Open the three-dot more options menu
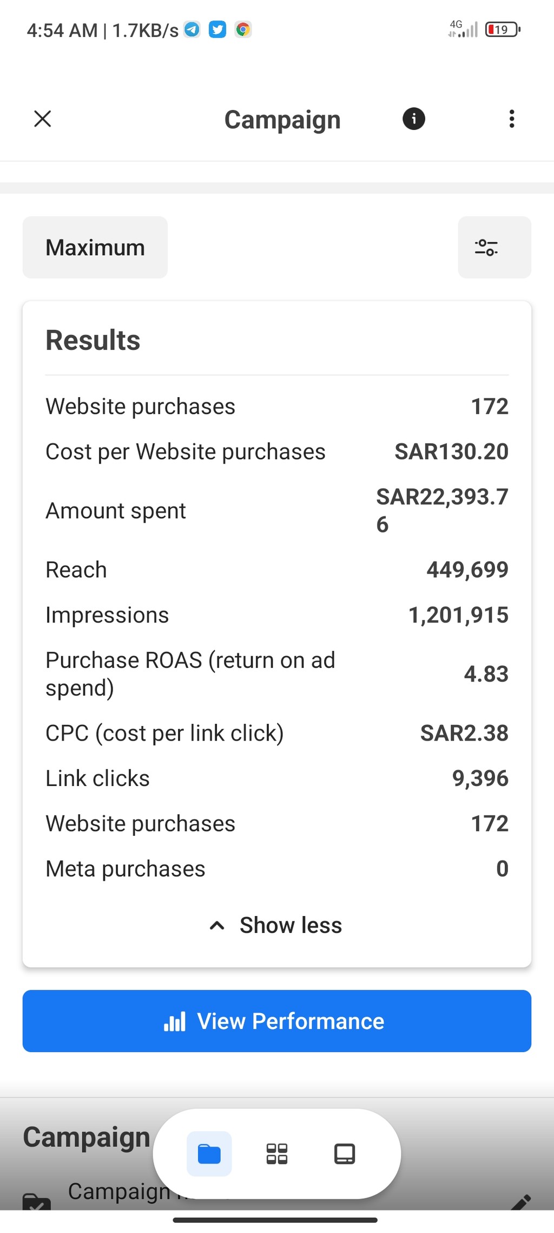Image resolution: width=554 pixels, height=1233 pixels. [512, 119]
